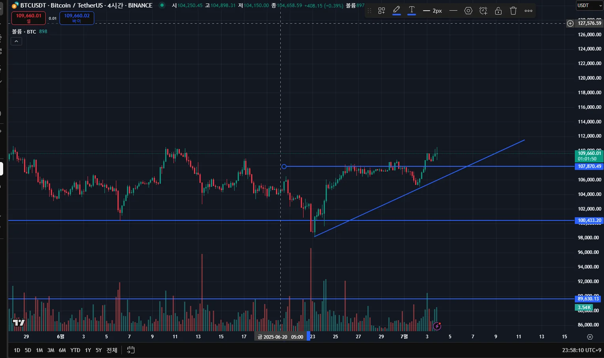Click the 3.54K volume label
Screen dimensions: 604x358
pyautogui.click(x=584, y=308)
